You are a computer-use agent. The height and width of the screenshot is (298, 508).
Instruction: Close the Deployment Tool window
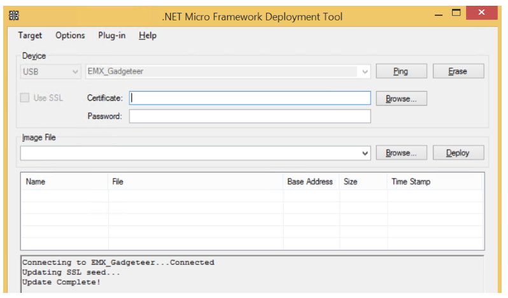pos(481,13)
